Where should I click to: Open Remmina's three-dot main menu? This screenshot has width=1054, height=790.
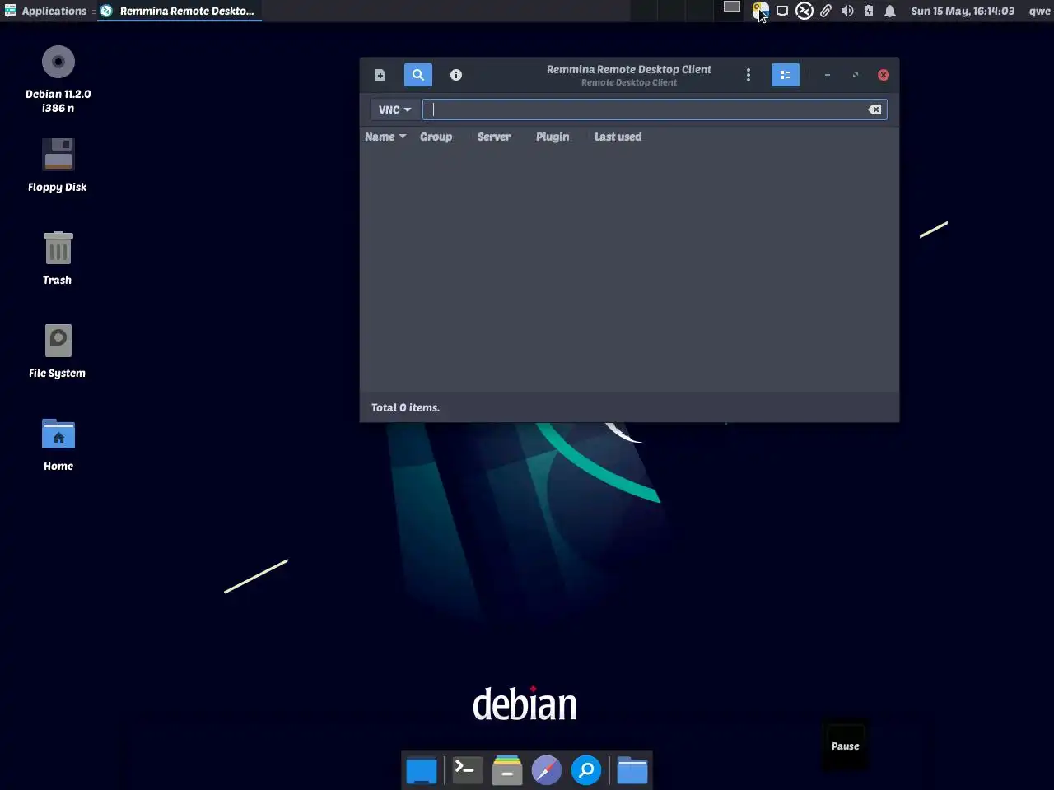(x=749, y=75)
